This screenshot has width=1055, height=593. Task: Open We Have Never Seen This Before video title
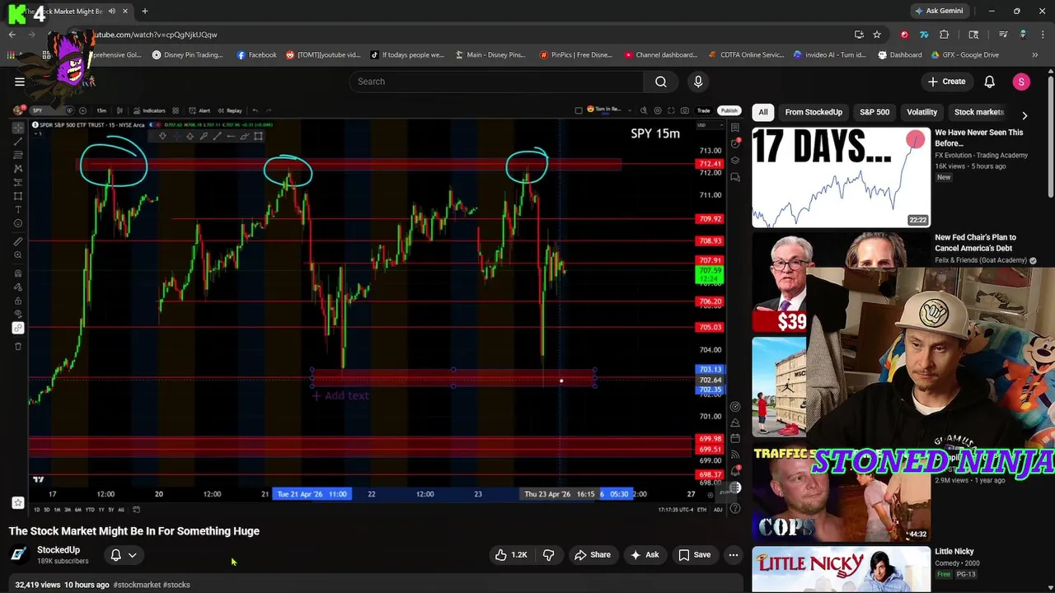click(x=979, y=138)
